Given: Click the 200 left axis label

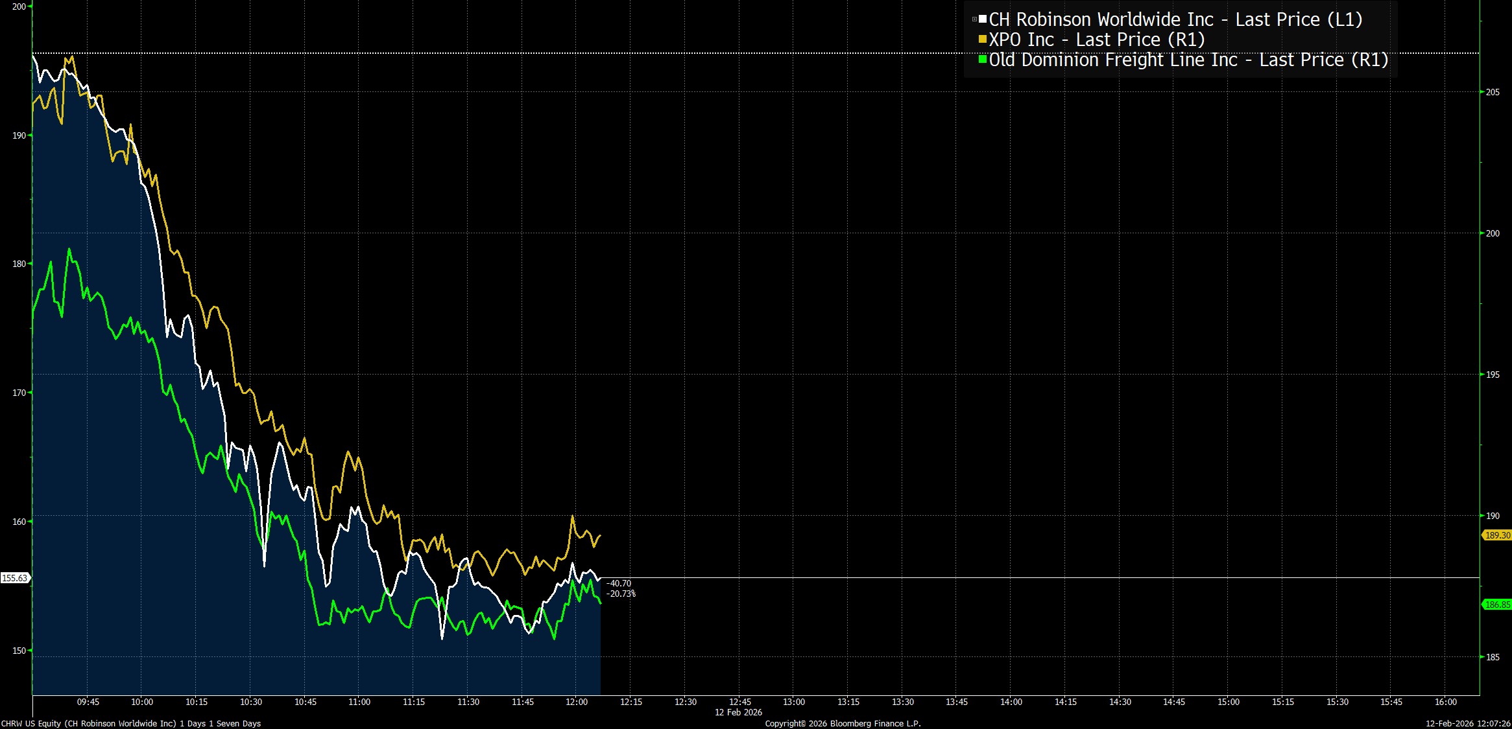Looking at the screenshot, I should tap(19, 6).
